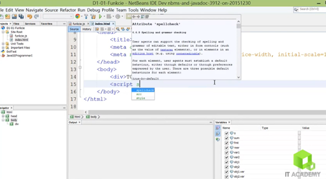Click the back arrow in the documentation popup
326x179 pixels.
point(134,17)
